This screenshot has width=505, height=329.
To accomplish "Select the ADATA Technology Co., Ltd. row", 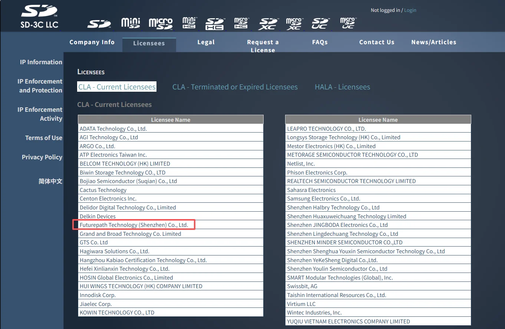I will 171,128.
